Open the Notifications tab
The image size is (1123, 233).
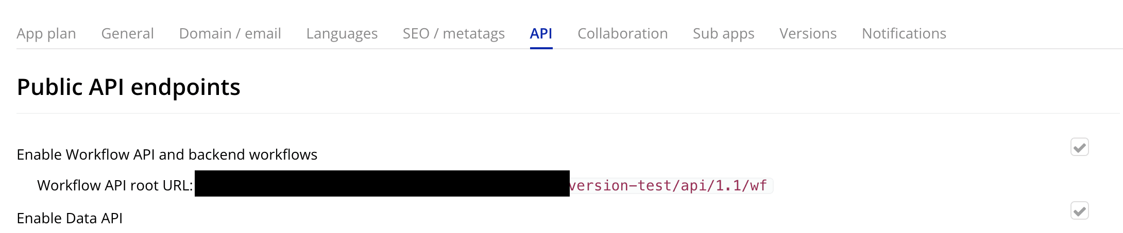point(904,34)
